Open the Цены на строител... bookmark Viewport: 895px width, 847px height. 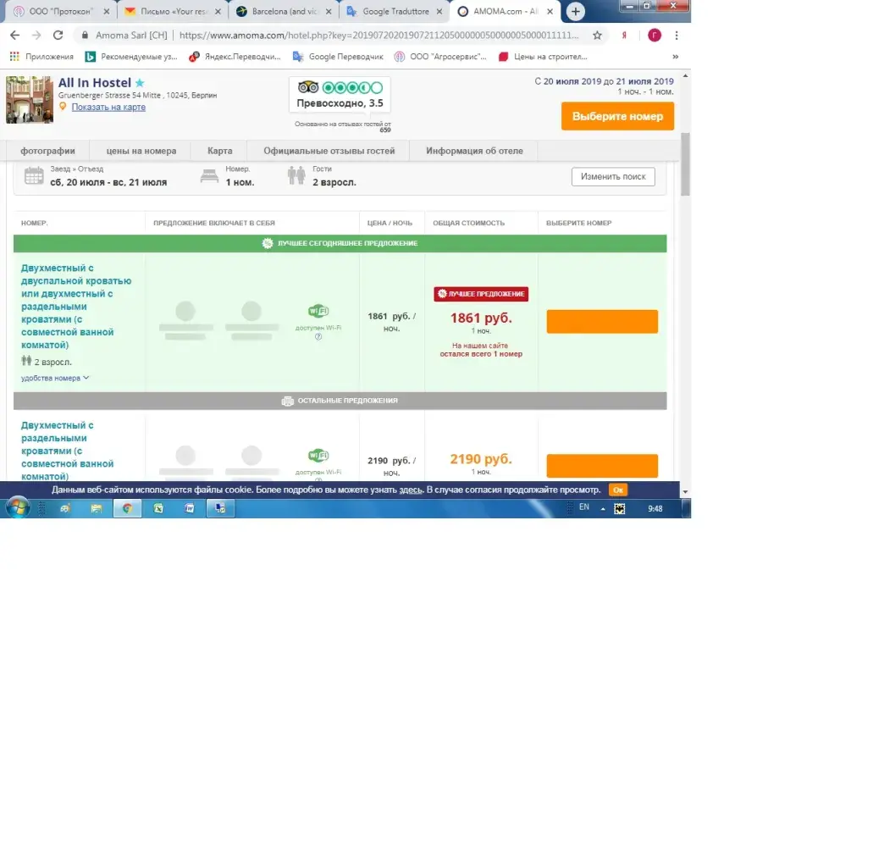(543, 57)
